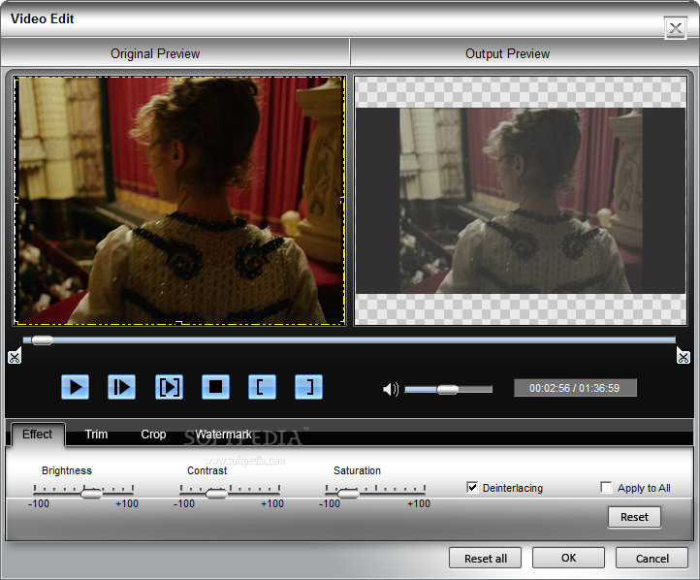700x580 pixels.
Task: Click the Reset button
Action: [x=634, y=517]
